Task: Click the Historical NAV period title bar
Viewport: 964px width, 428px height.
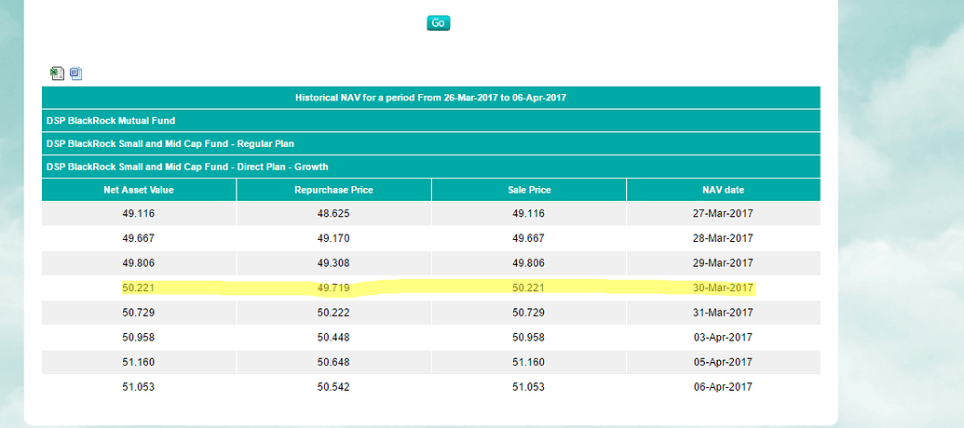Action: click(x=430, y=98)
